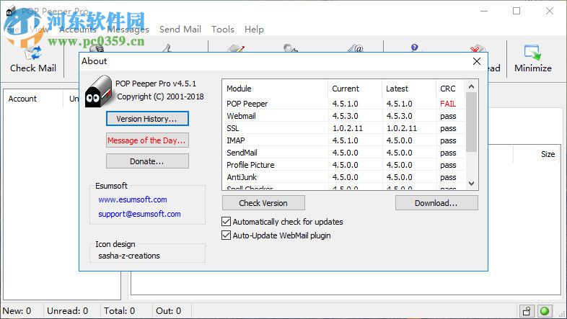Uncheck Automatically check for updates
567x319 pixels.
pyautogui.click(x=226, y=221)
